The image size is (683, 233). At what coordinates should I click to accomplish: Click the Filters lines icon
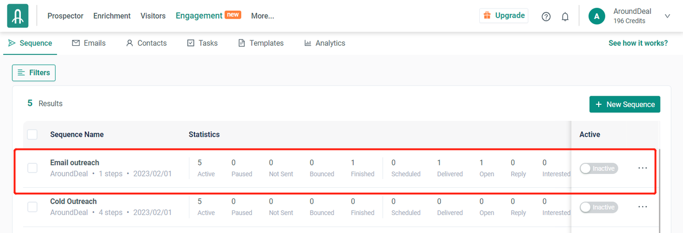[21, 73]
